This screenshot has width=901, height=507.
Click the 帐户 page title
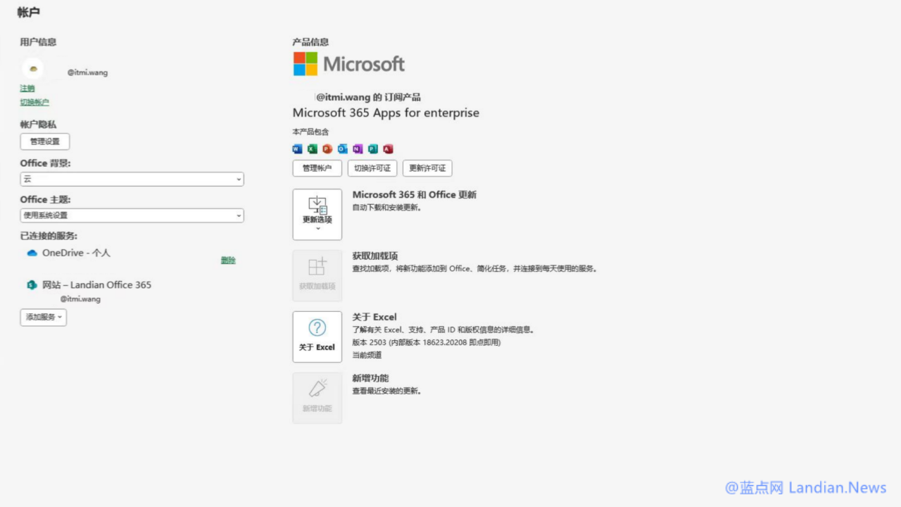tap(29, 12)
